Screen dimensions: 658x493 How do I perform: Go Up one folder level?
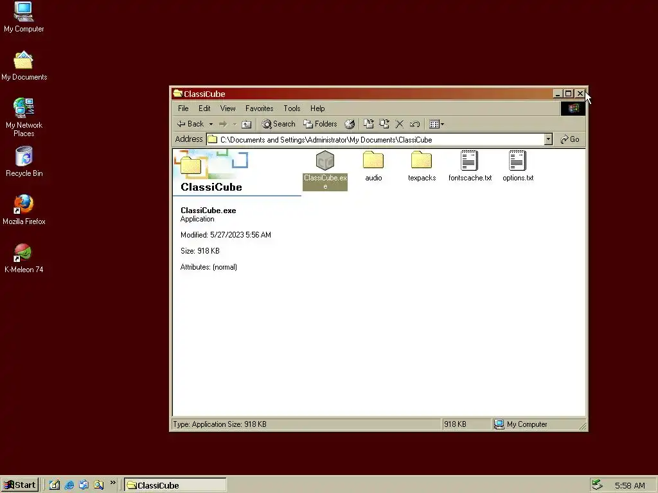tap(247, 124)
